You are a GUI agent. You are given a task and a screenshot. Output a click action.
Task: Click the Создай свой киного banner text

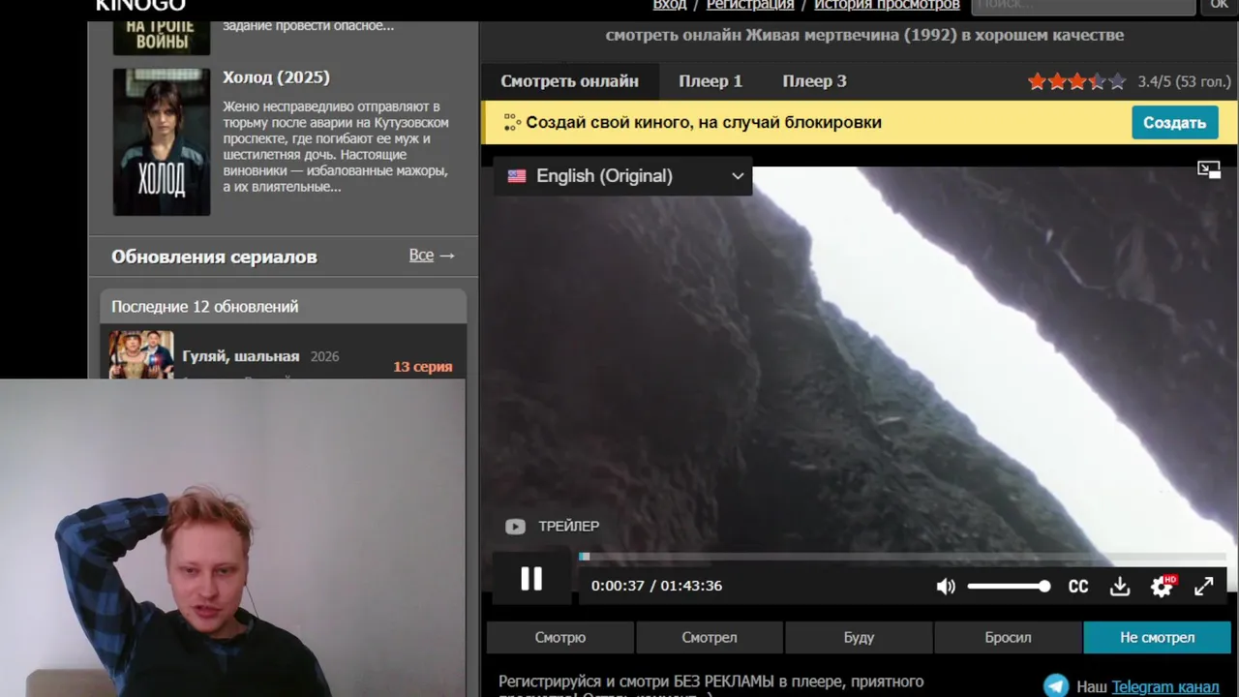[704, 123]
